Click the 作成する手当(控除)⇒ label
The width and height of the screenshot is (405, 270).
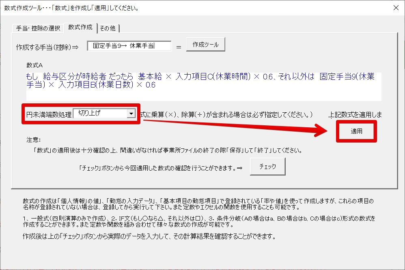pos(47,47)
